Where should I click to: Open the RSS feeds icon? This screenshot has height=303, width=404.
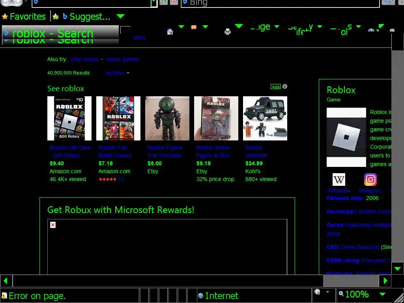(193, 27)
